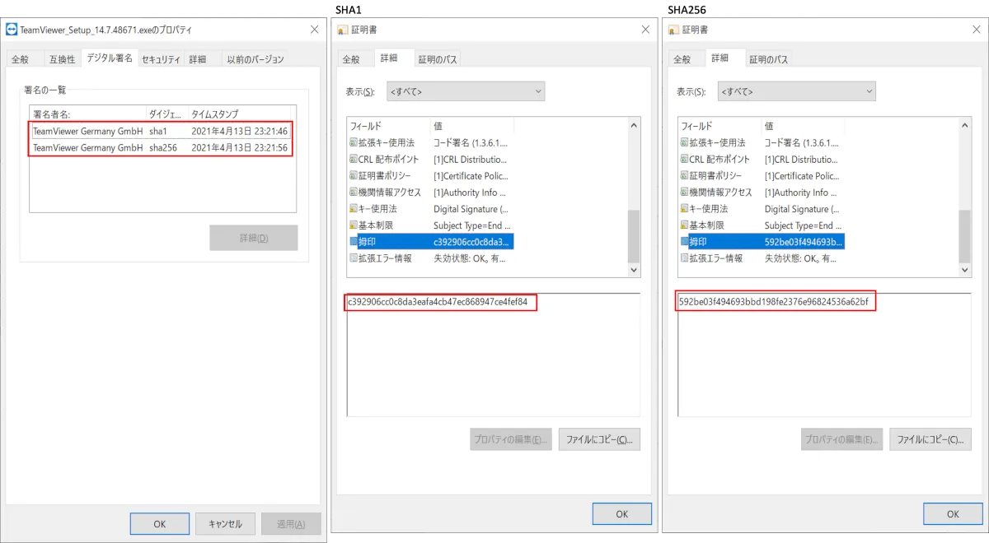Click value コード署名 (1.3.6.1. in SHA1 window
This screenshot has width=989, height=543.
tap(471, 143)
